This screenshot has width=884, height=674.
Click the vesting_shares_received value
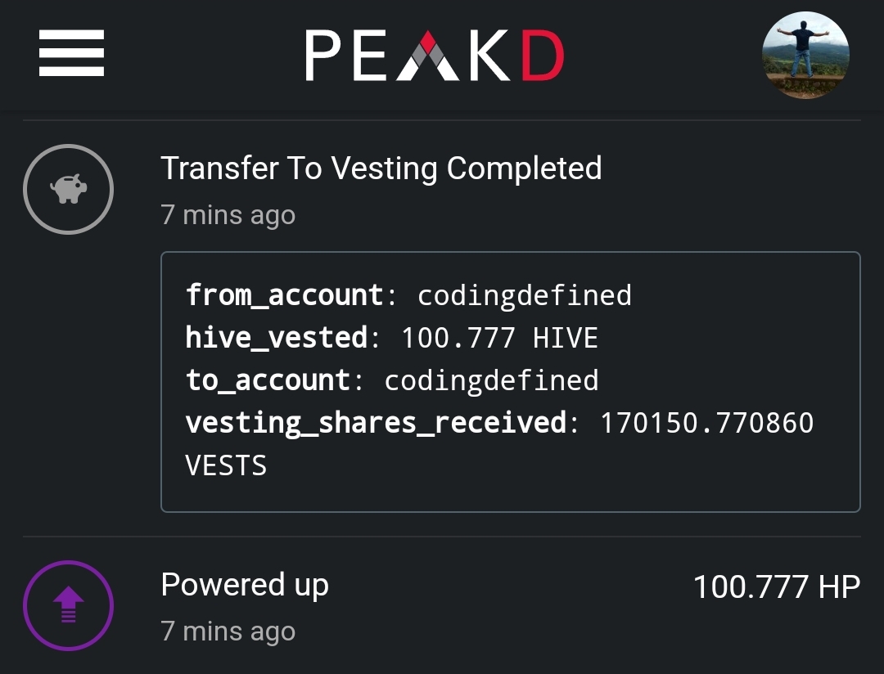(x=706, y=423)
